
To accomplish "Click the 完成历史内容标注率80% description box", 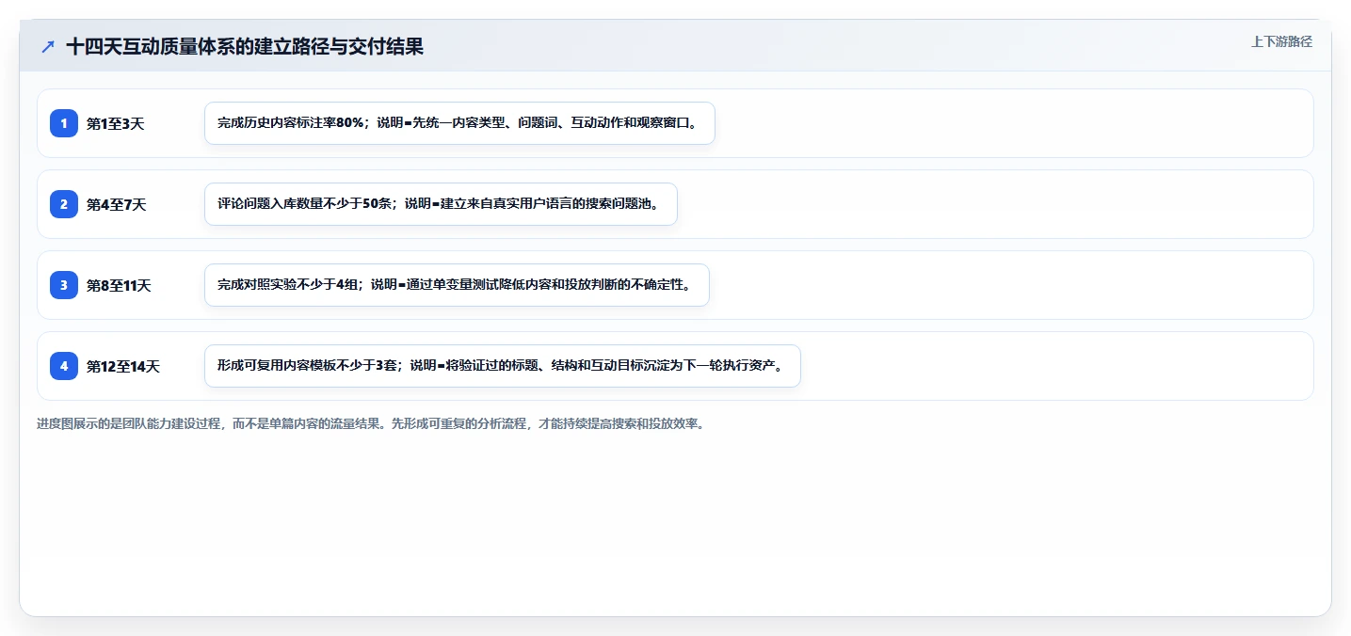I will (459, 123).
